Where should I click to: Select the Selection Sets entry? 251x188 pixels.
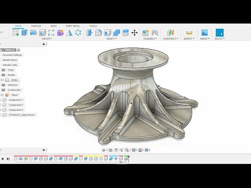pos(10,65)
